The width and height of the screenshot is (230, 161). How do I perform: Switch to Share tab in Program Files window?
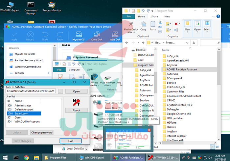pyautogui.click(x=155, y=16)
